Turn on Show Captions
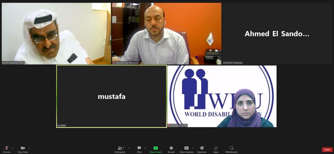 click(x=186, y=149)
